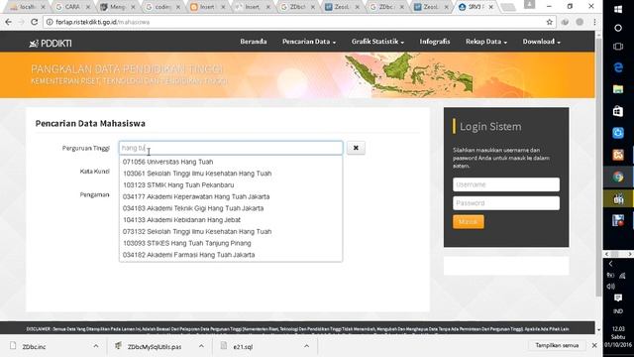Viewport: 634px width, 357px height.
Task: Select 034183 Akademi Teknik Gigi Hang Tuah Jakarta
Action: click(x=231, y=208)
